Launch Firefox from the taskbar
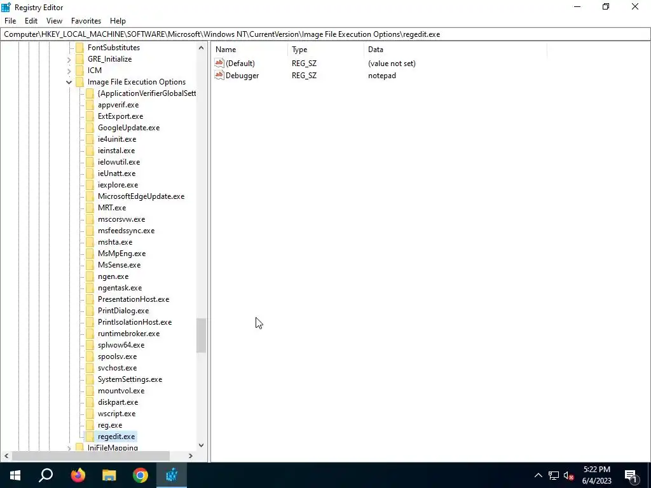 (78, 475)
